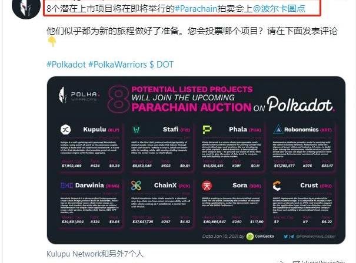Click the $ DOT cashtag

pos(161,65)
